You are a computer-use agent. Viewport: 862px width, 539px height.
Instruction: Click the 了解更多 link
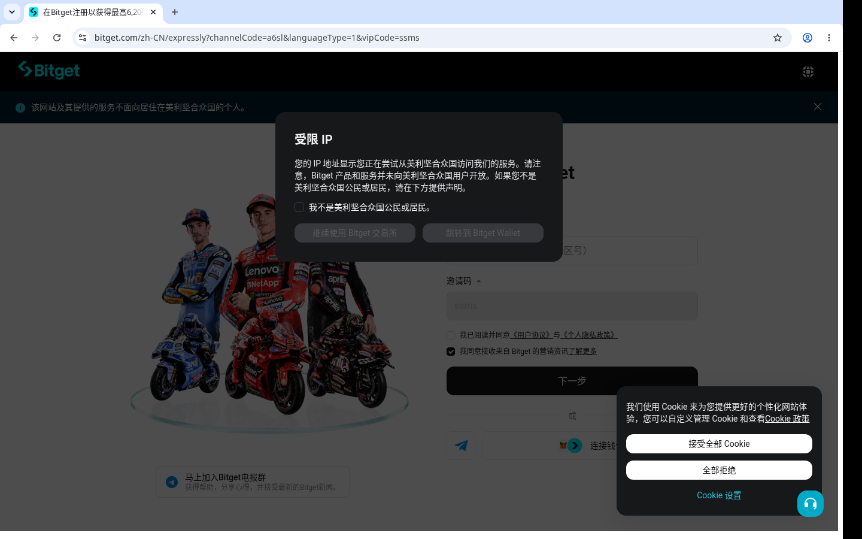[582, 352]
